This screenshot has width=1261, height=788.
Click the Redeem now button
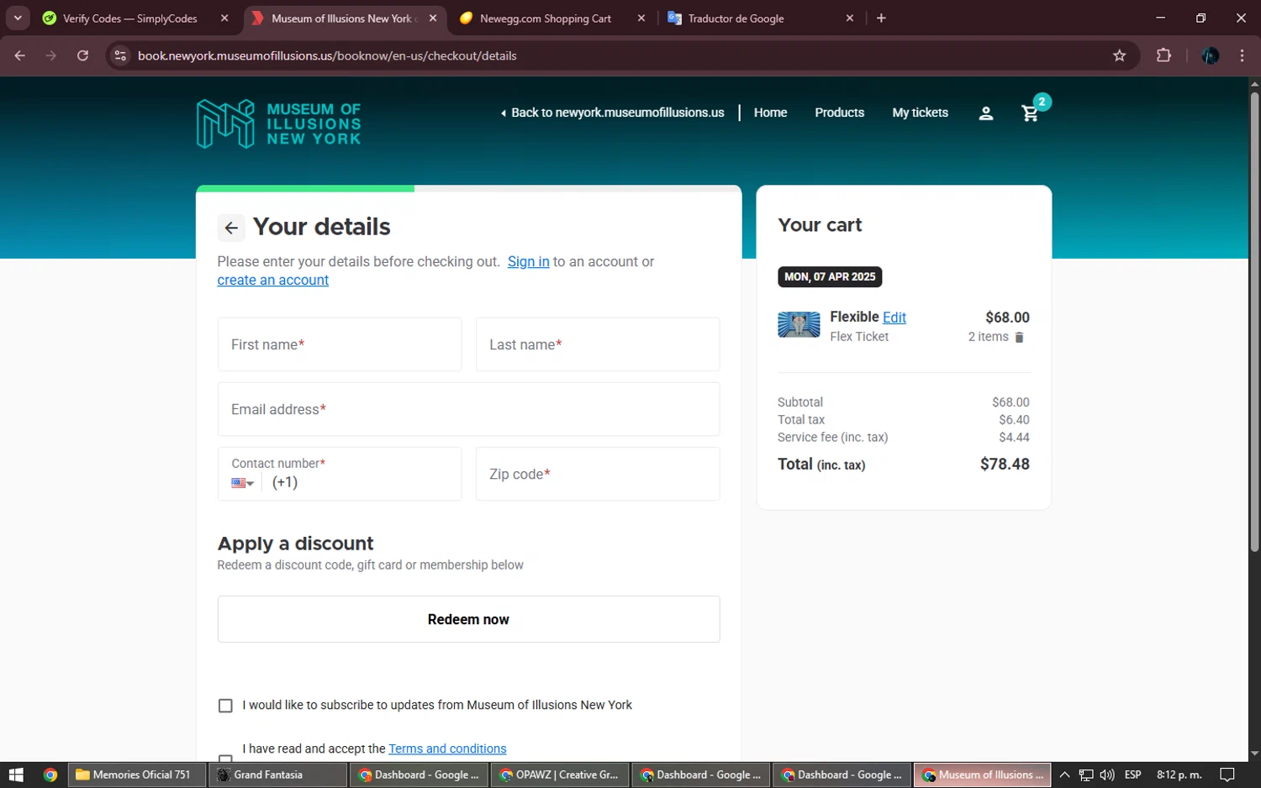click(x=468, y=619)
